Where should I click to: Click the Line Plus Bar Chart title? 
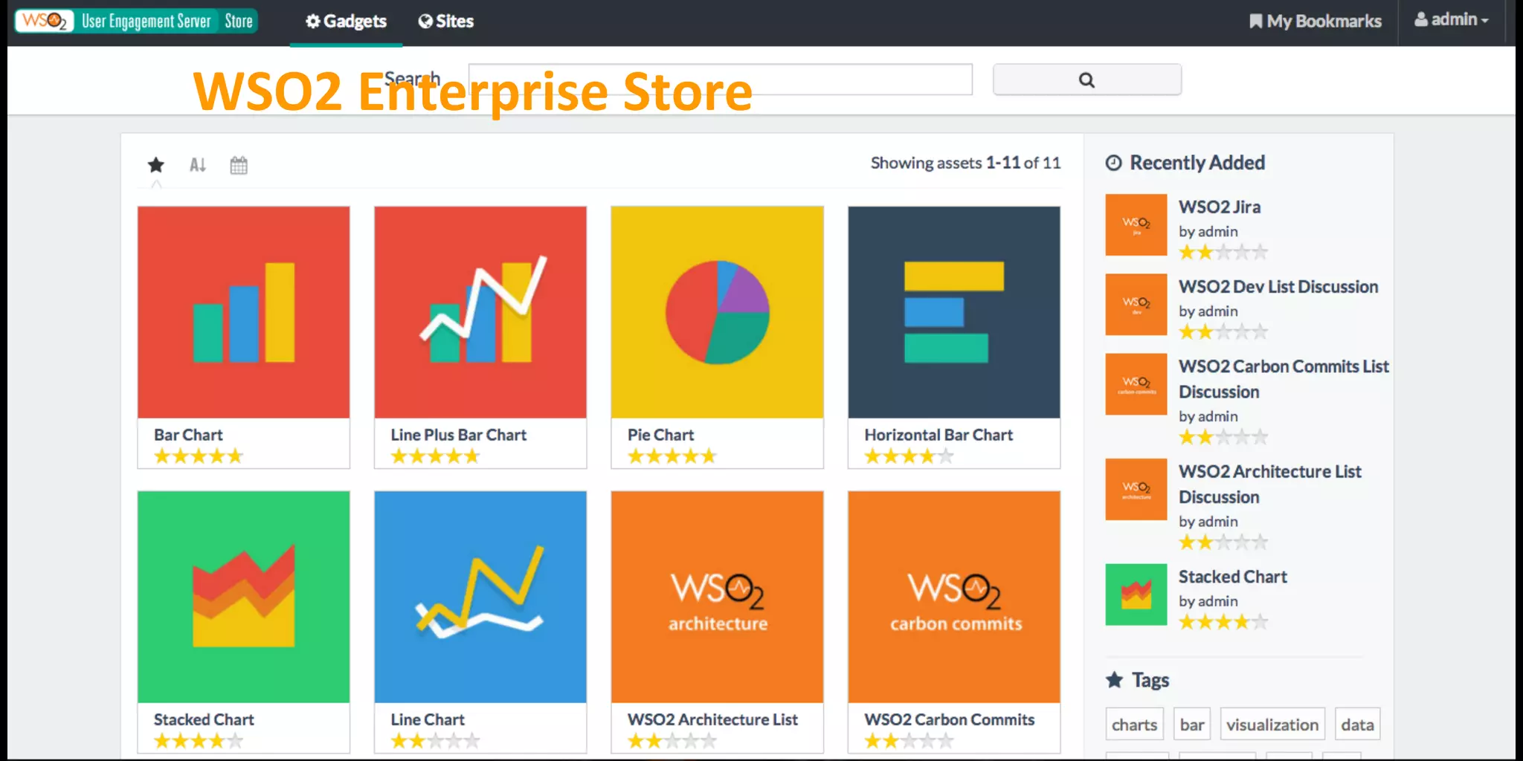click(x=458, y=435)
